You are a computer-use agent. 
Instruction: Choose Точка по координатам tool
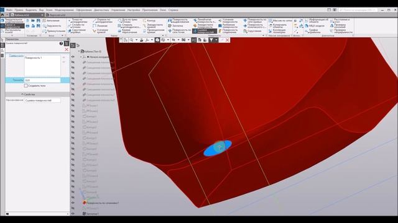point(77,20)
